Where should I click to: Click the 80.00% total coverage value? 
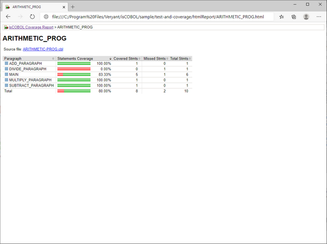tap(105, 91)
